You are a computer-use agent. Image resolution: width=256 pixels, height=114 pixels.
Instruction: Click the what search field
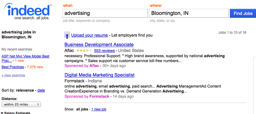[x=105, y=13]
